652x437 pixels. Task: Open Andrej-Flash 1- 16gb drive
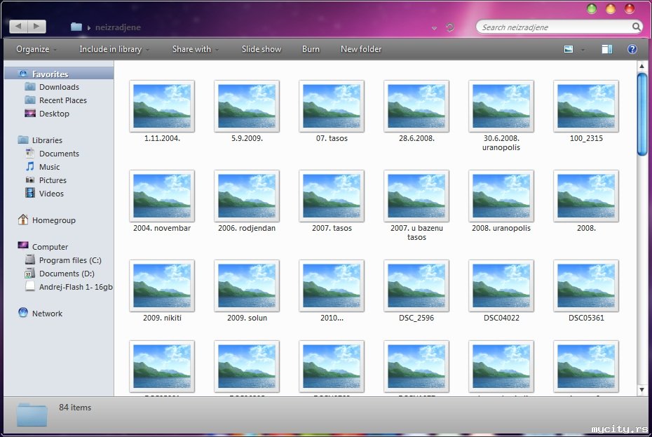pyautogui.click(x=76, y=287)
